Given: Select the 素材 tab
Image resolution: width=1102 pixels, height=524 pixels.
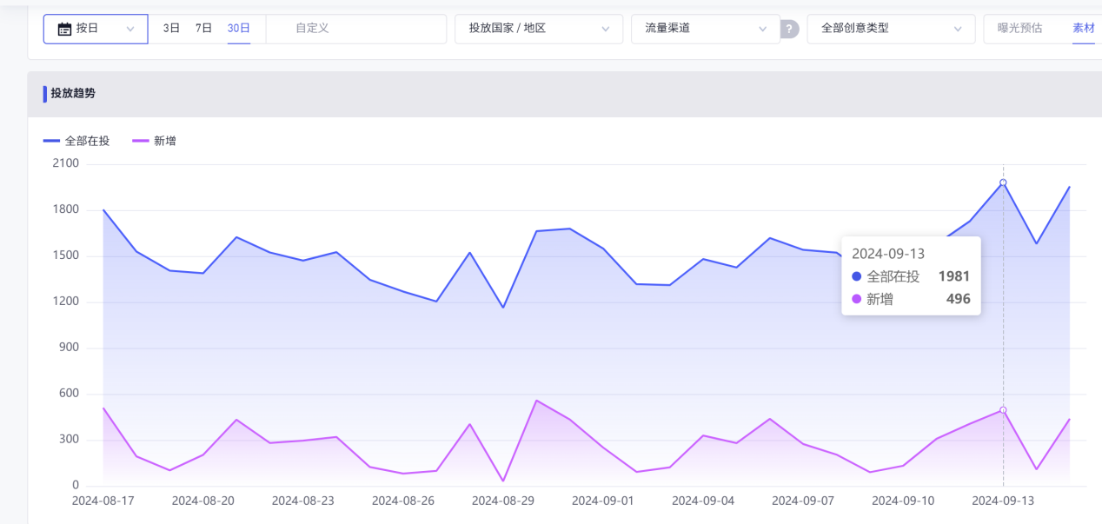Looking at the screenshot, I should tap(1083, 29).
